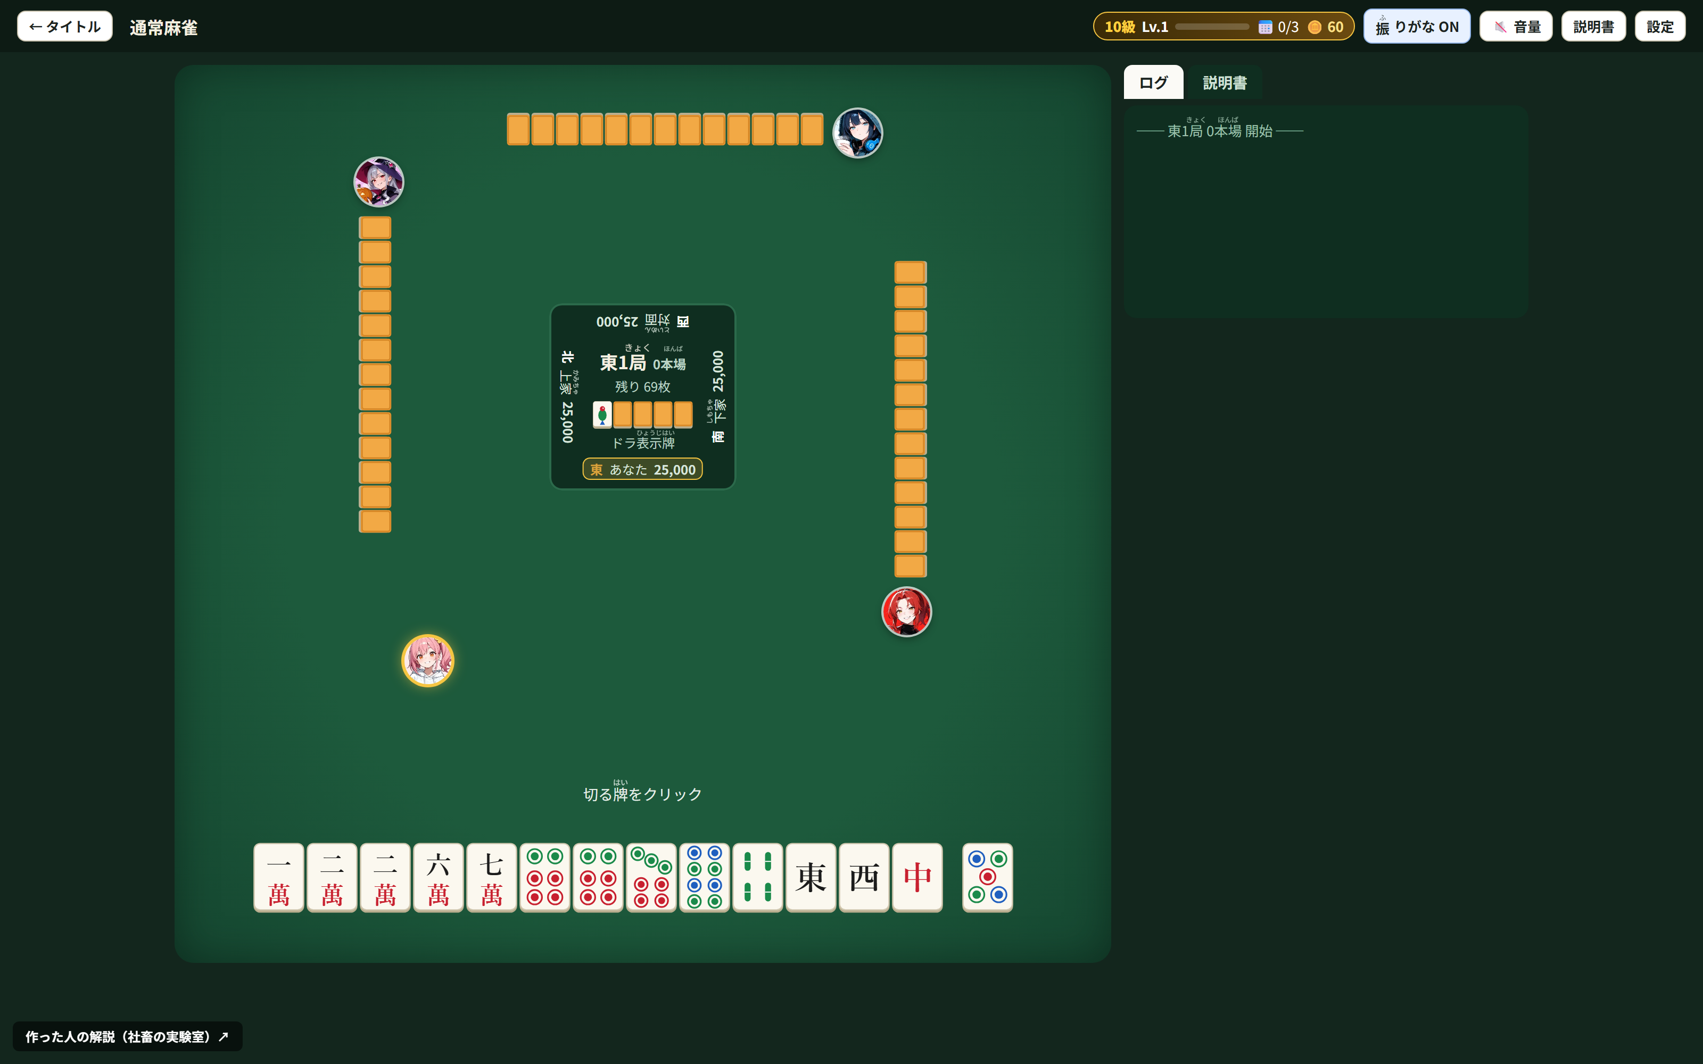Click the 切る牌をクリック instruction text
This screenshot has width=1703, height=1064.
click(x=642, y=794)
